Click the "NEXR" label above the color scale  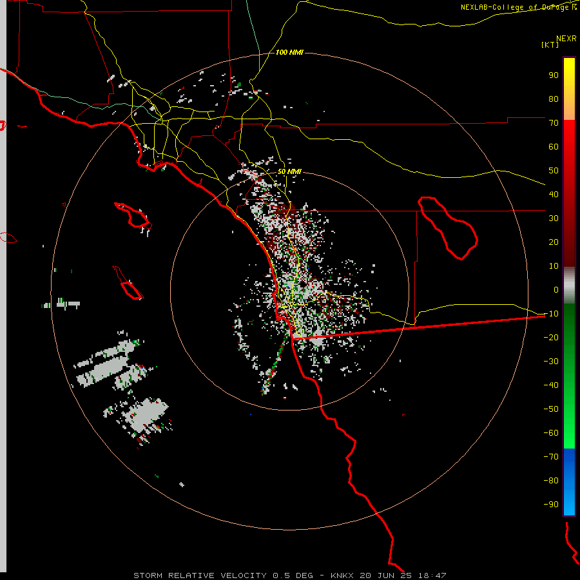566,39
